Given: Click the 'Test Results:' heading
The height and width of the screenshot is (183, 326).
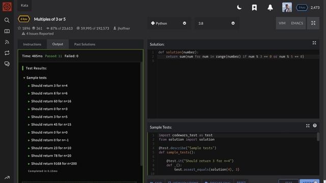Looking at the screenshot, I should [36, 68].
